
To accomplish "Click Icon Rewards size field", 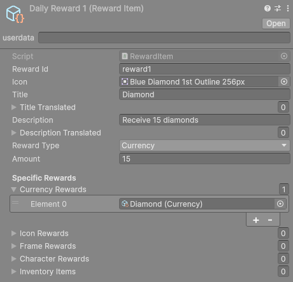I will tap(283, 234).
